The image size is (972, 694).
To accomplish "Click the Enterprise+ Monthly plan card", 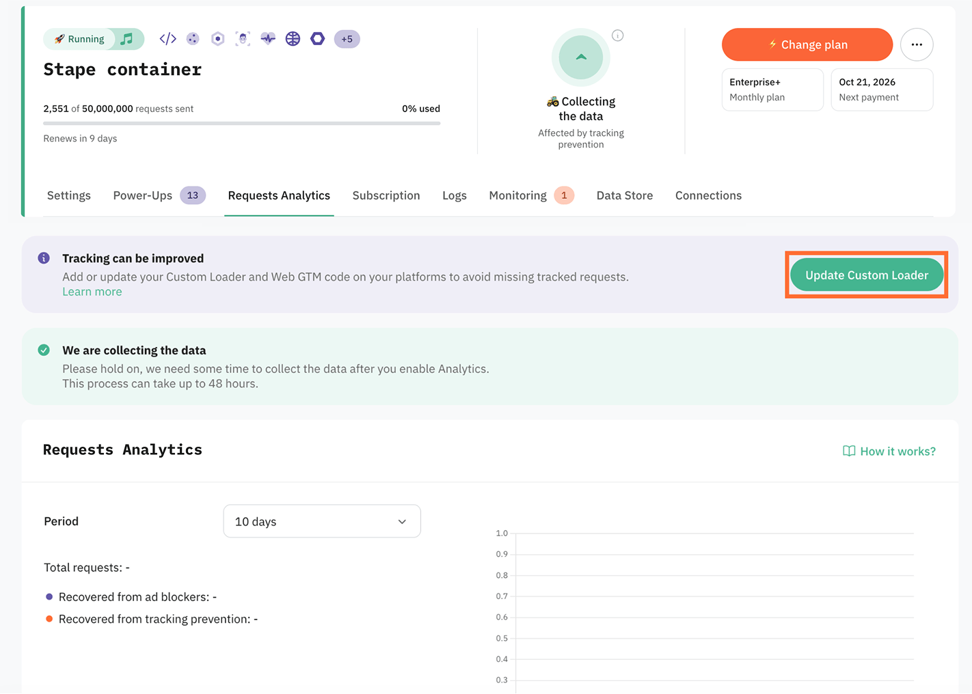I will pos(772,89).
